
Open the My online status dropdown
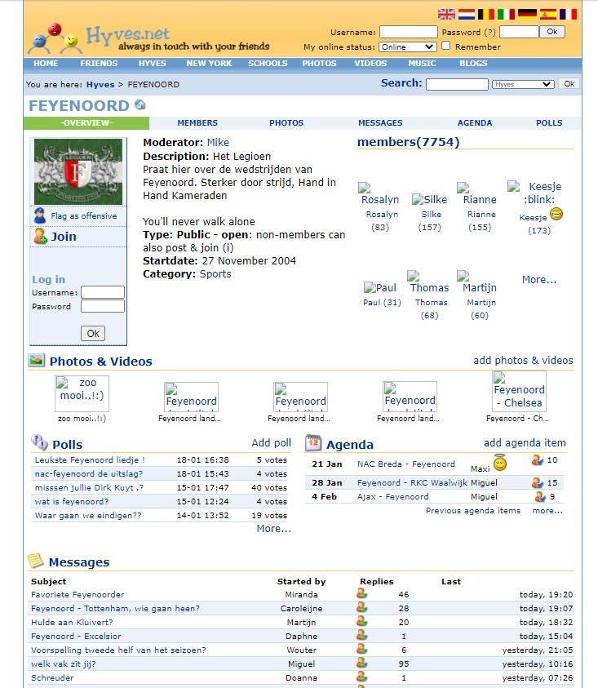[x=407, y=47]
